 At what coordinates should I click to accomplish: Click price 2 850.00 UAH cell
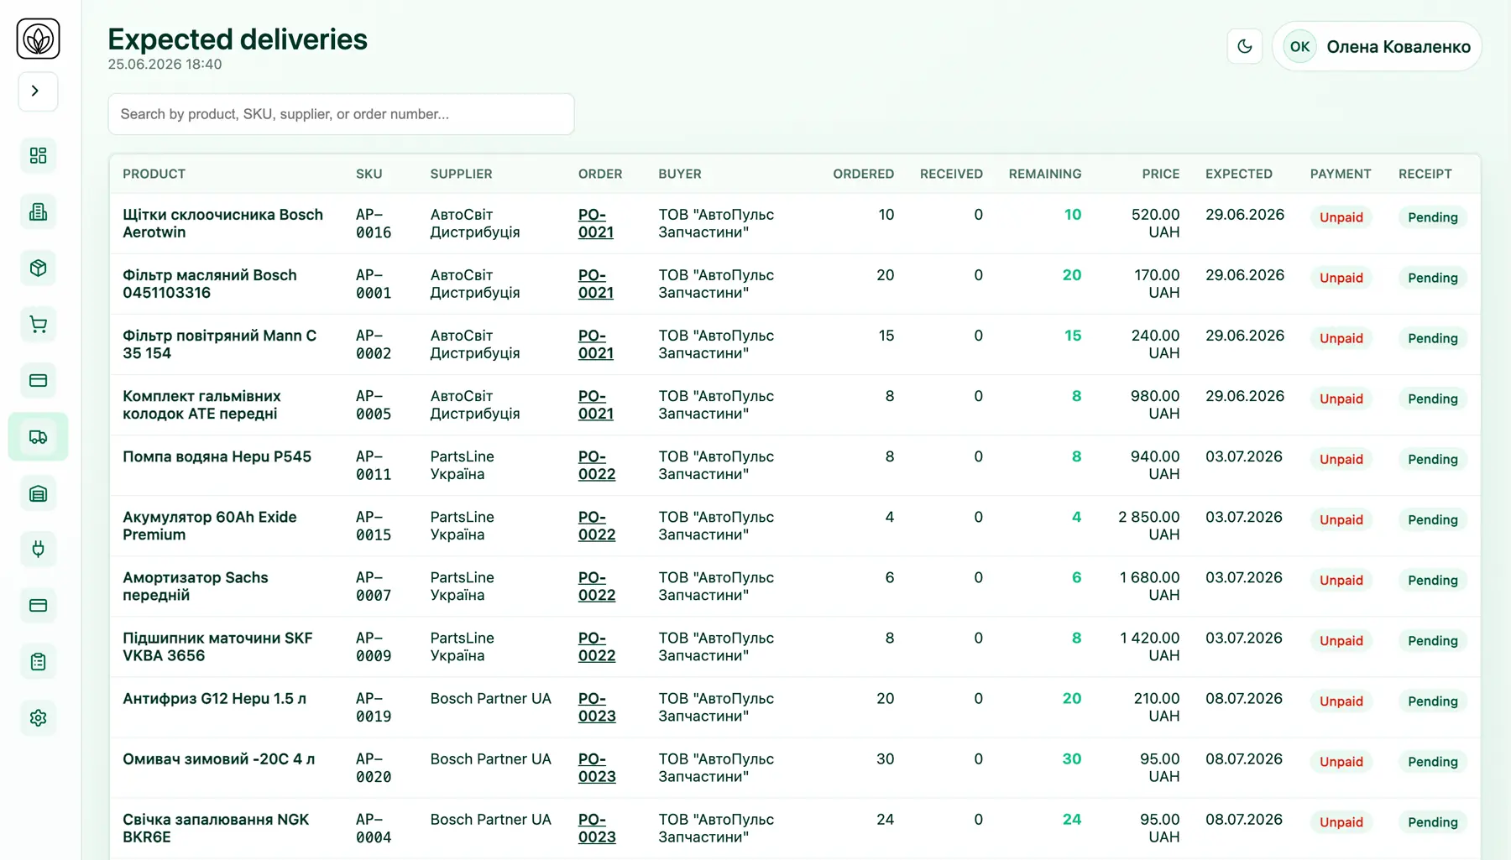point(1148,525)
